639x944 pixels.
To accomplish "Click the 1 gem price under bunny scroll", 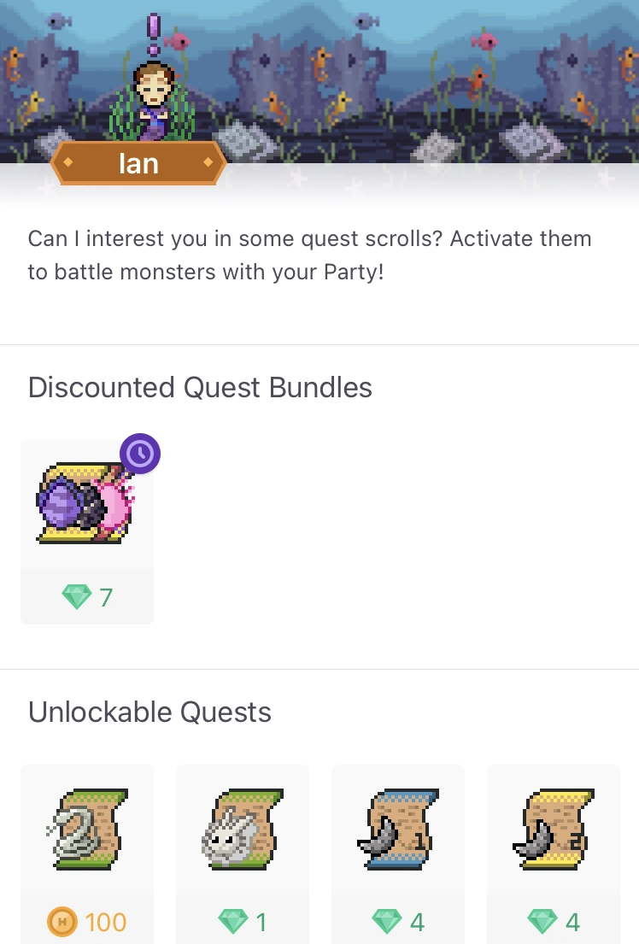I will 261,922.
